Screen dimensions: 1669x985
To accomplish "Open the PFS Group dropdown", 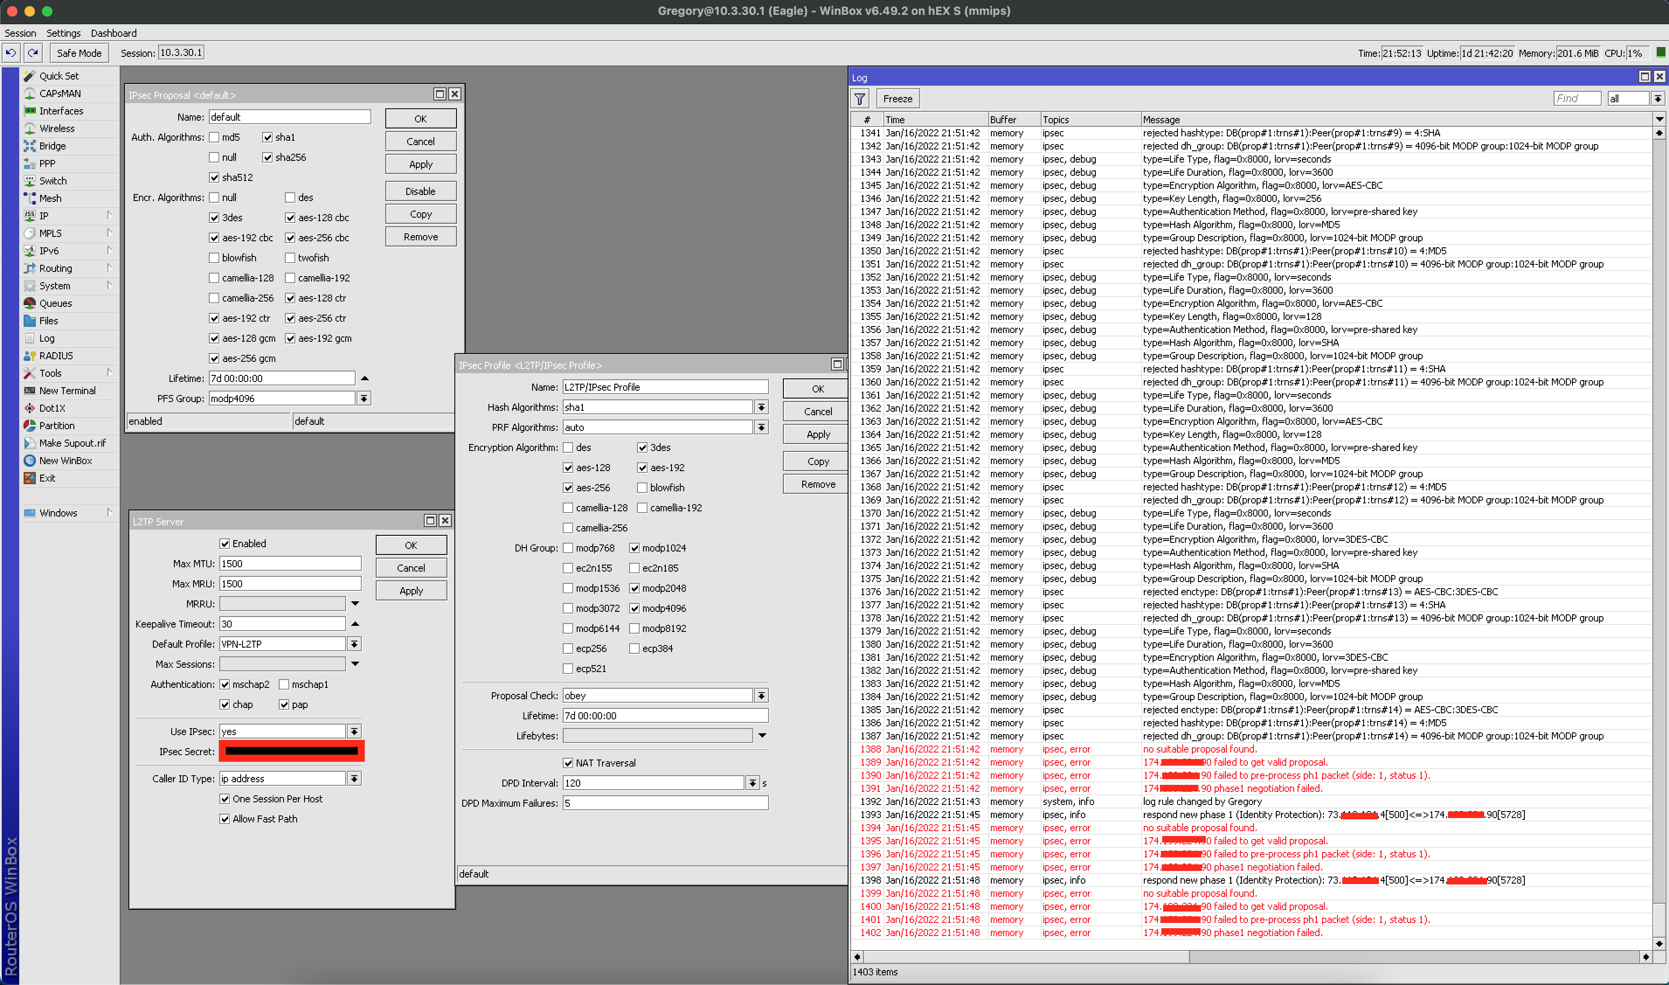I will 364,398.
